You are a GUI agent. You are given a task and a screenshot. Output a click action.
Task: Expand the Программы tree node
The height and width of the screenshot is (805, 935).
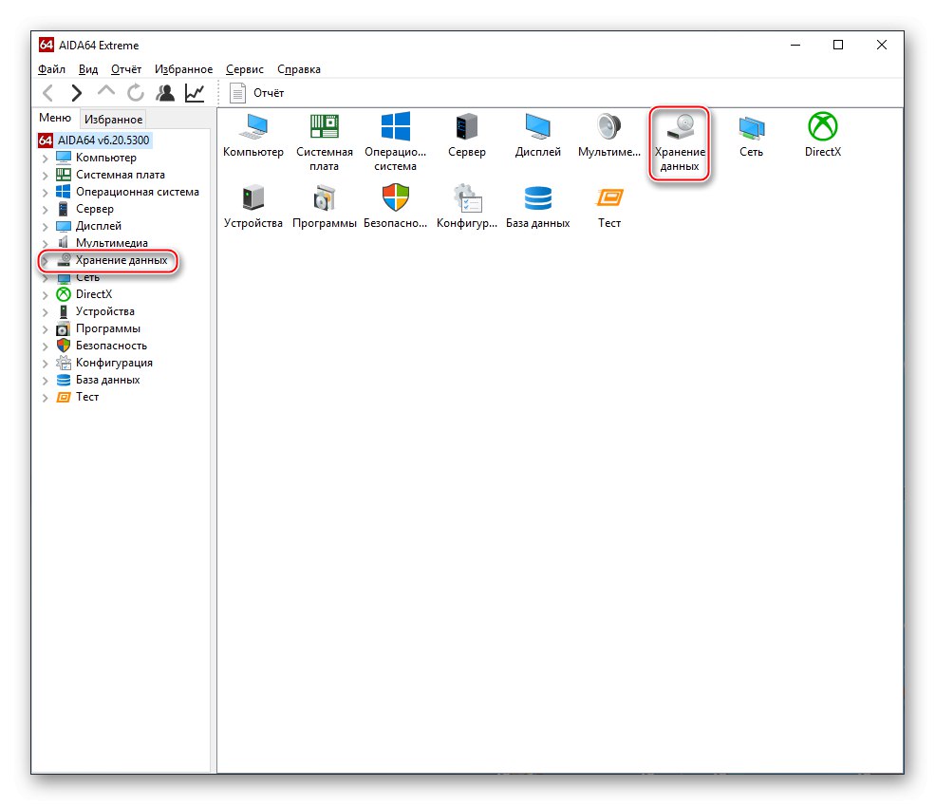coord(46,329)
